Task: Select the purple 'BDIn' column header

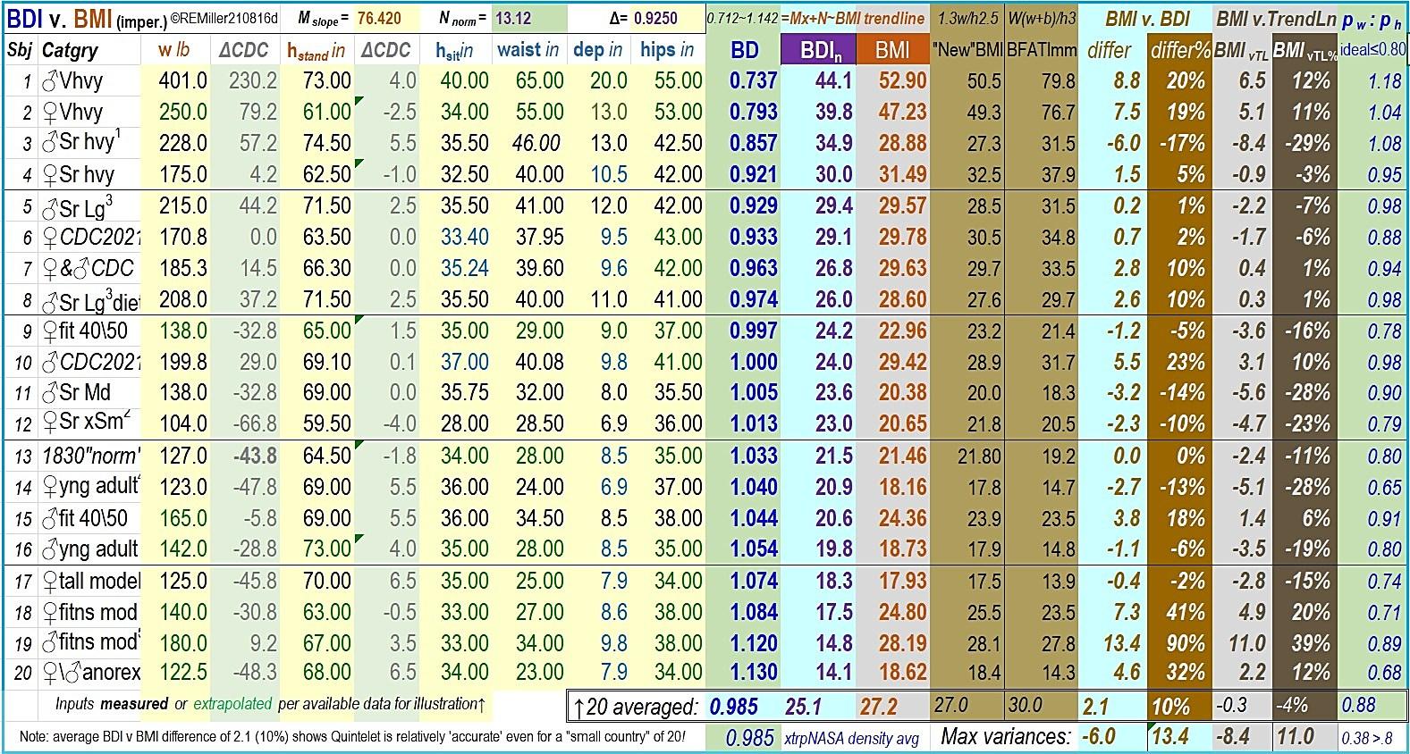Action: point(818,50)
